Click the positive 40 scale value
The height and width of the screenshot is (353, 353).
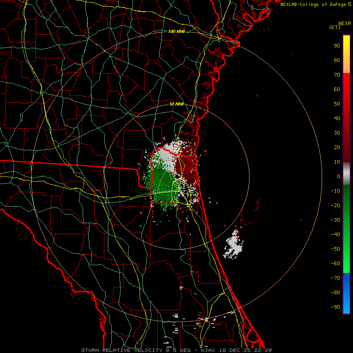coord(337,118)
